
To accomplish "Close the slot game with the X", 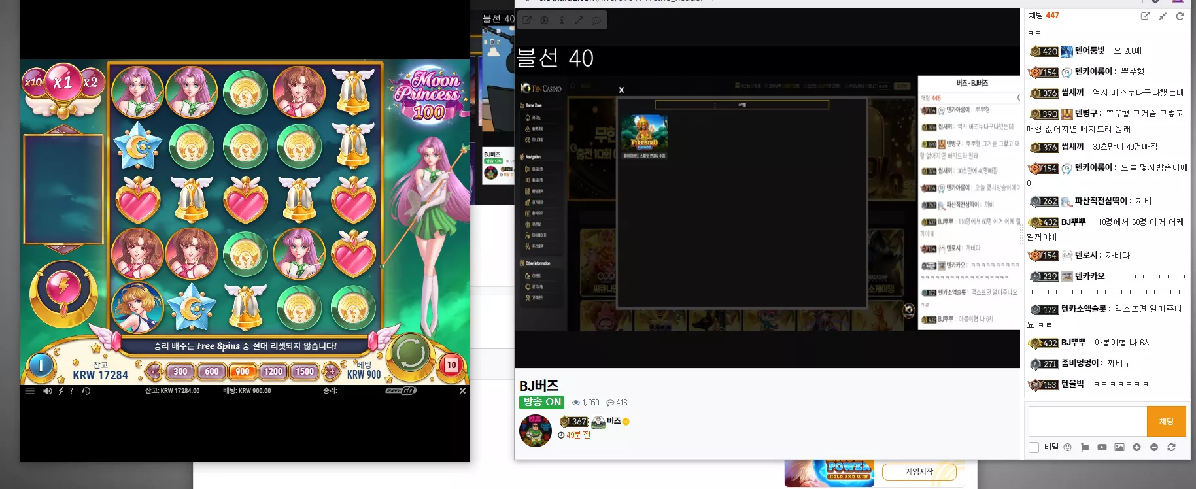I will (462, 391).
